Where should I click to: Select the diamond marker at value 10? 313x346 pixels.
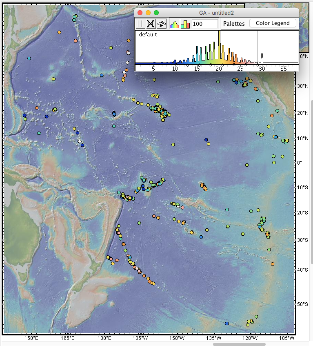tap(176, 65)
